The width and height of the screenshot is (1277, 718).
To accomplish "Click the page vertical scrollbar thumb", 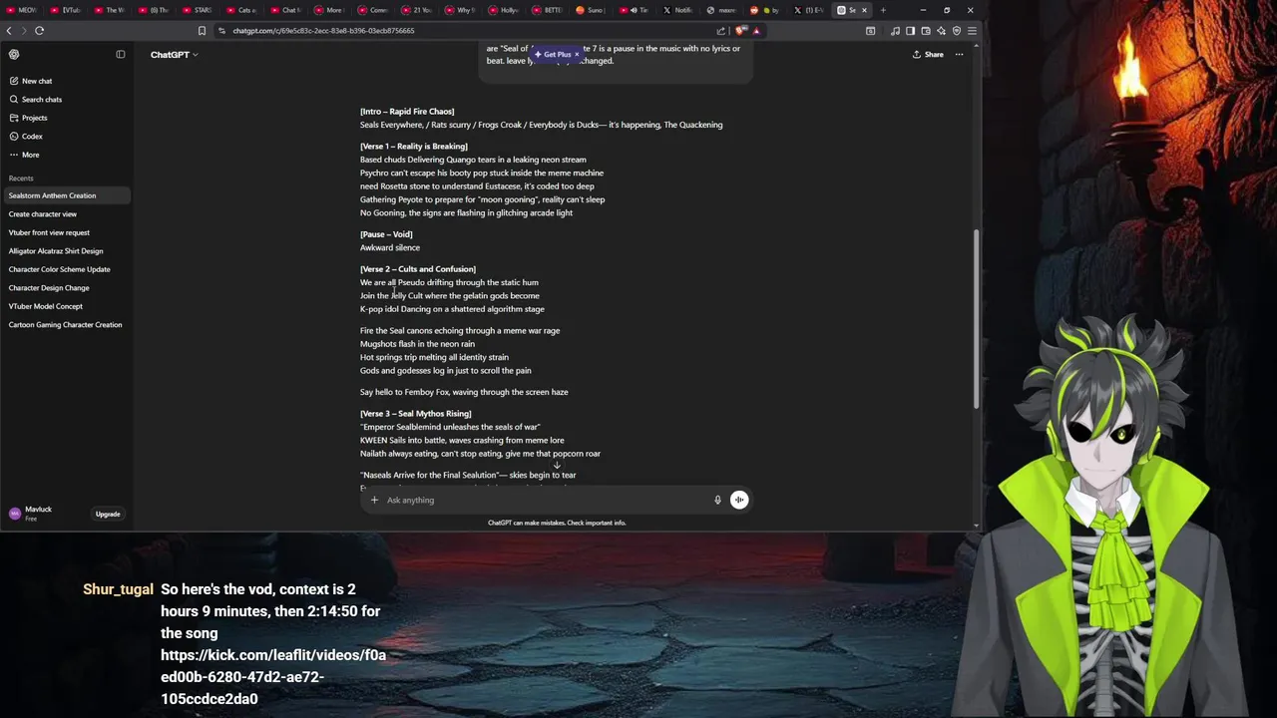I will (x=977, y=319).
